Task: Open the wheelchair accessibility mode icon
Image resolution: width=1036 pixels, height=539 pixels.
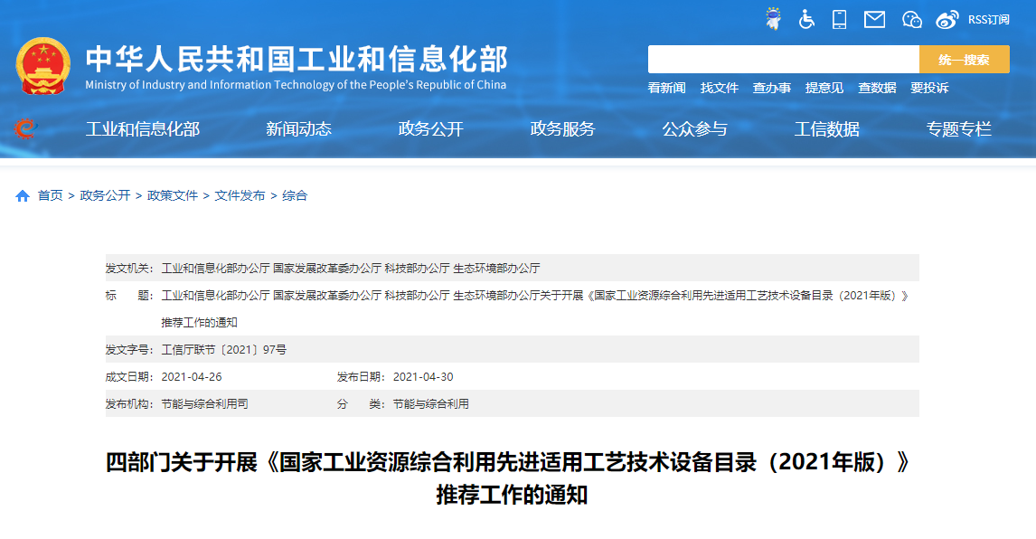Action: pos(806,19)
